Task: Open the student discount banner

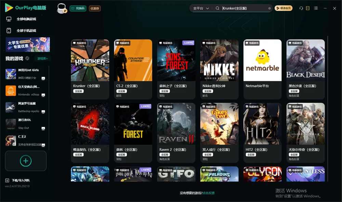Action: tap(28, 44)
